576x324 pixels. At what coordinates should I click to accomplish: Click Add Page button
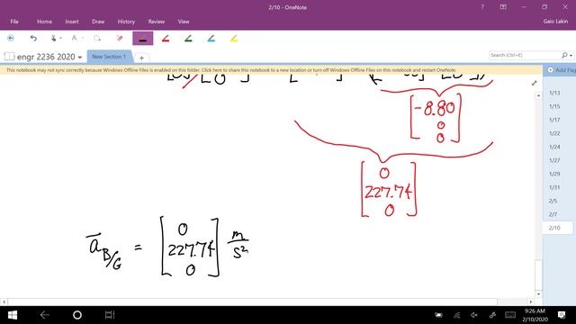pyautogui.click(x=562, y=70)
